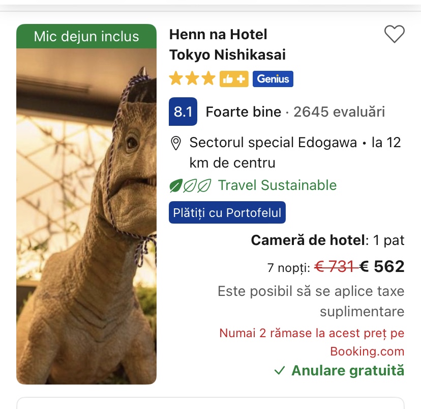The width and height of the screenshot is (421, 409).
Task: Click the location pin icon
Action: pyautogui.click(x=176, y=143)
